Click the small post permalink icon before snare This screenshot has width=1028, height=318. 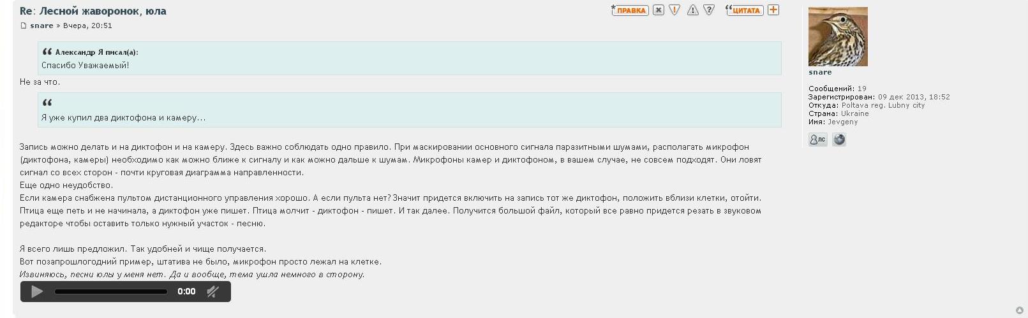(24, 26)
